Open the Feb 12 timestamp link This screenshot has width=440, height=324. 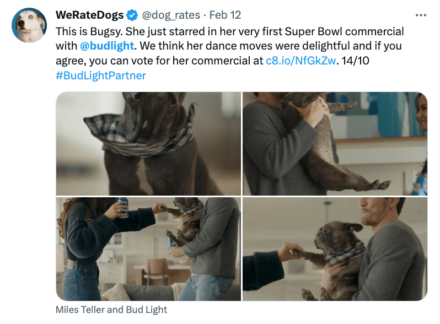click(225, 15)
